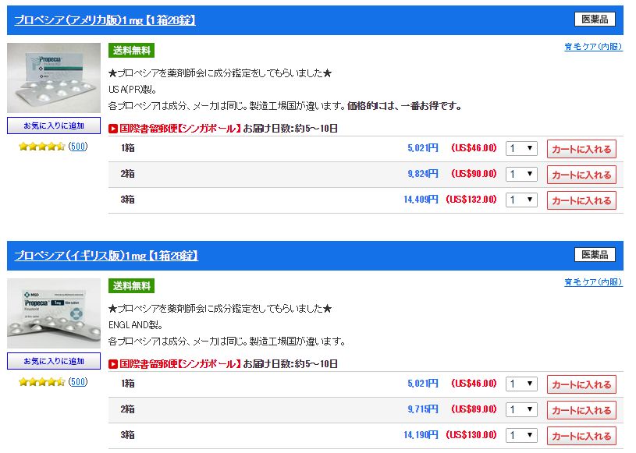Image resolution: width=636 pixels, height=453 pixels.
Task: Click the 医薬品 badge in the American version header
Action: point(595,19)
